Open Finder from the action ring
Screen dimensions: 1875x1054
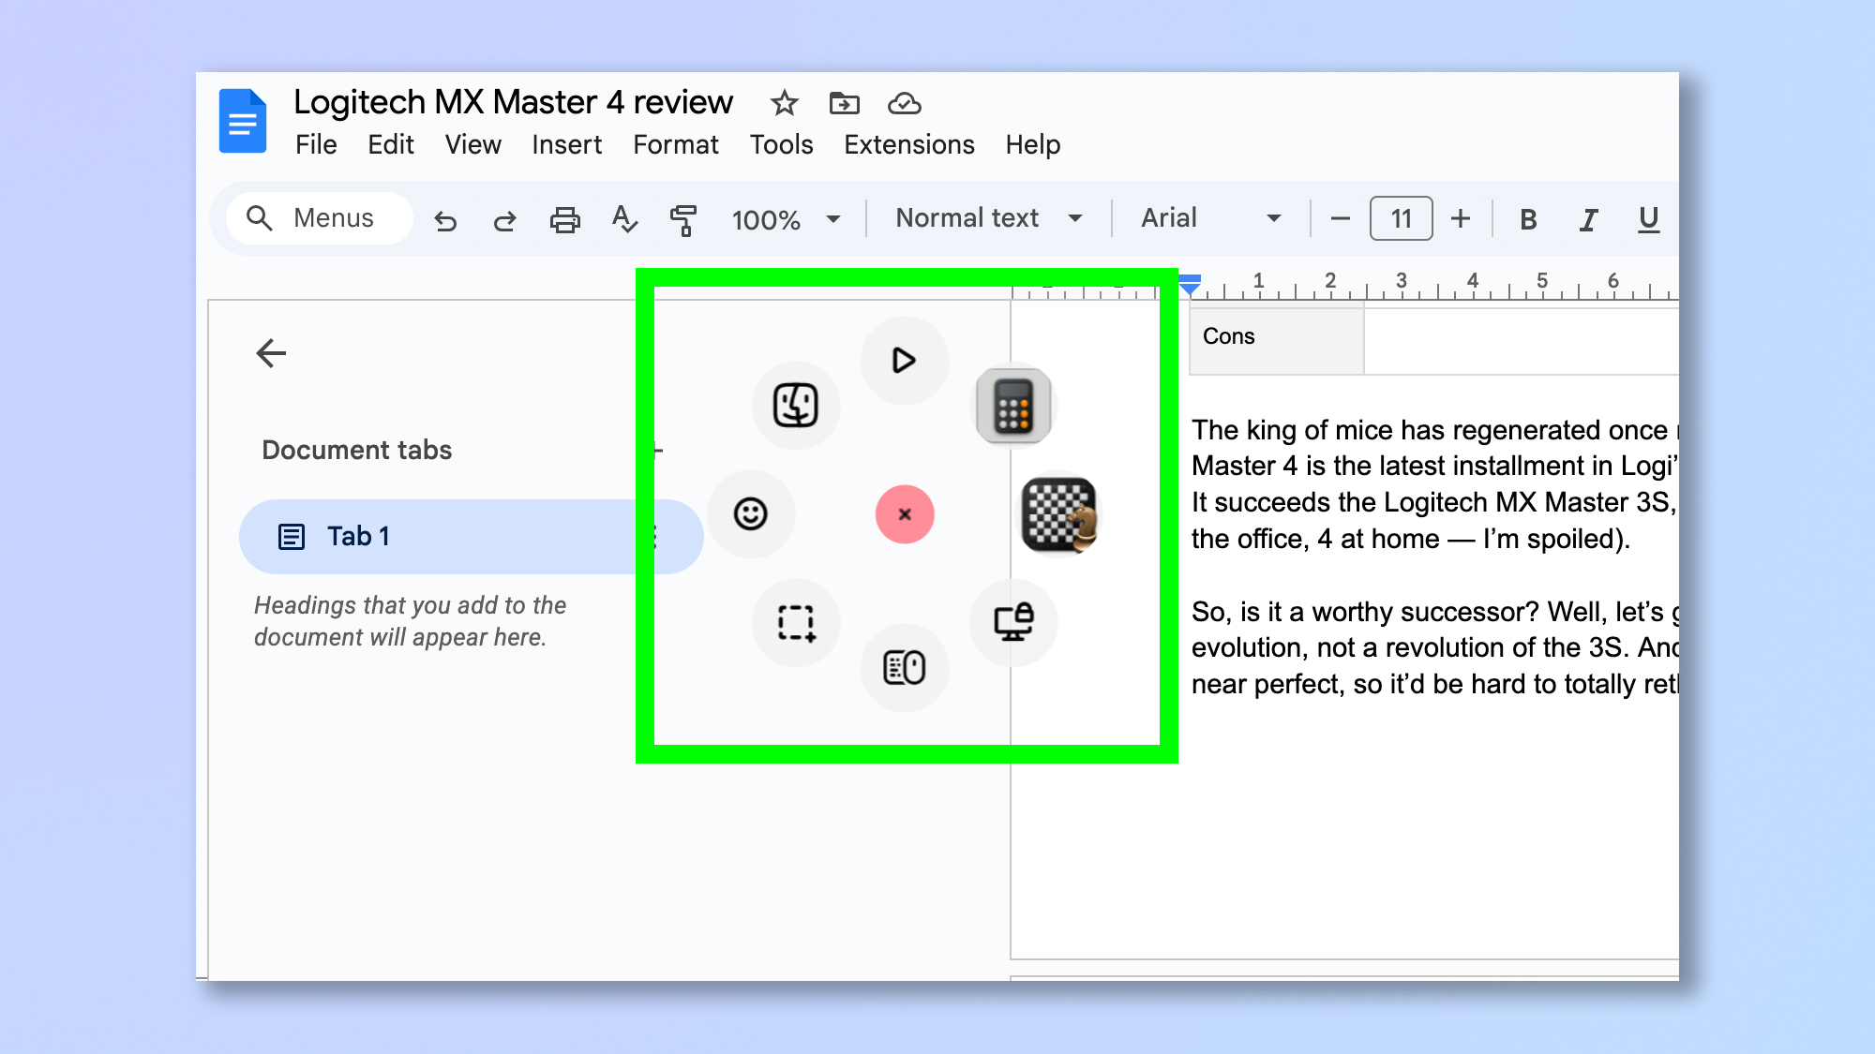(795, 405)
